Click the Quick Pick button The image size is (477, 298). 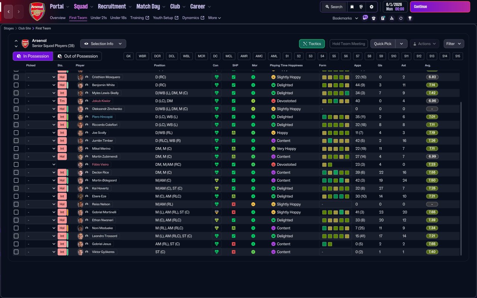pyautogui.click(x=383, y=44)
